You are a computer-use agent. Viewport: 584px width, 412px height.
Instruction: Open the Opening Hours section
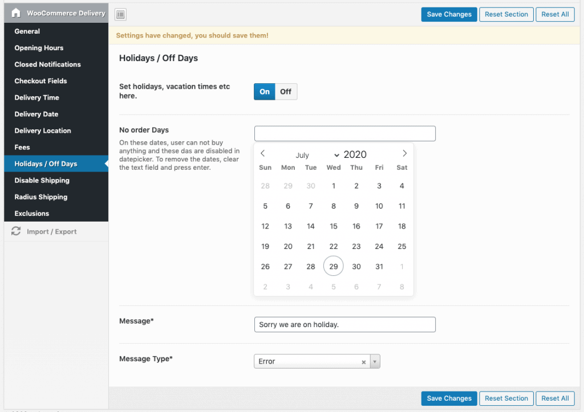coord(39,48)
